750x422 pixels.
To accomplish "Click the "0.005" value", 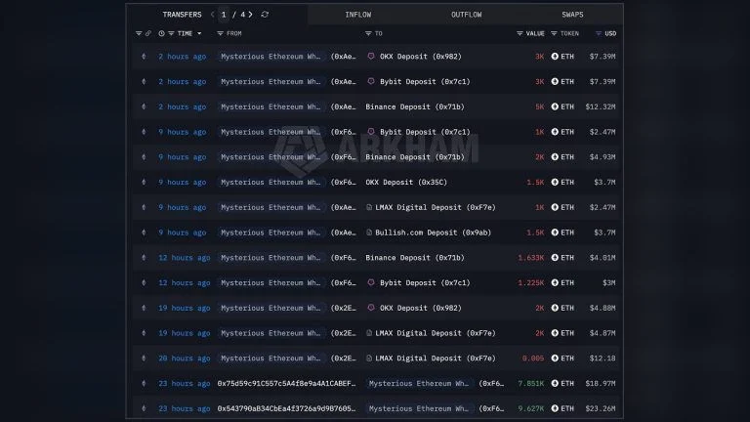I will tap(533, 358).
